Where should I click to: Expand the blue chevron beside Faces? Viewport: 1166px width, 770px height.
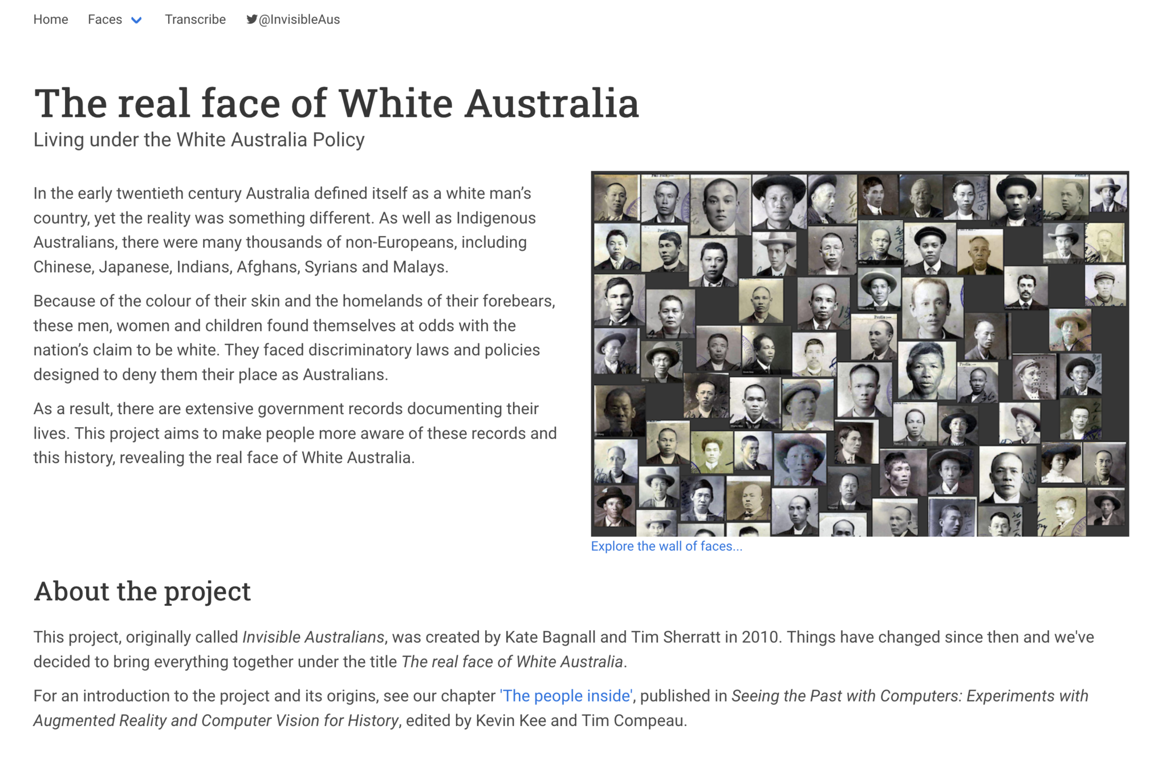[x=136, y=21]
